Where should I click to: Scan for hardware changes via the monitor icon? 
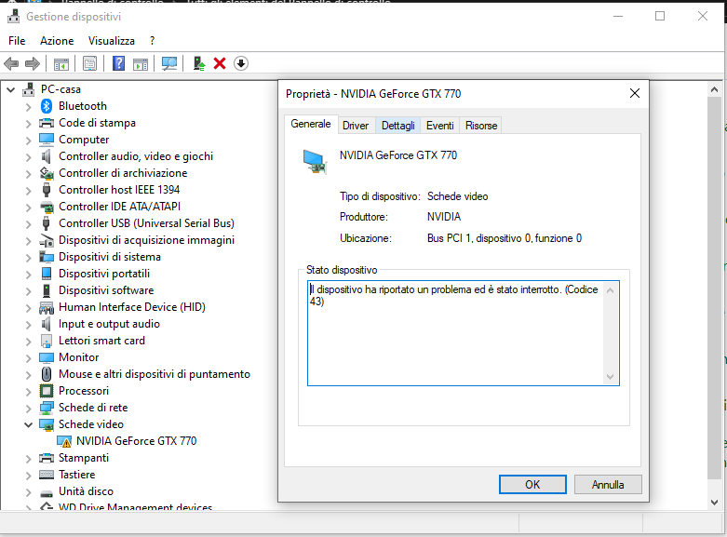[x=169, y=63]
